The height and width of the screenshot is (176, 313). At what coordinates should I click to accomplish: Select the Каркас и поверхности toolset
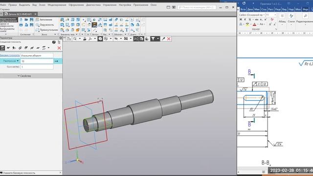[x=7, y=25]
